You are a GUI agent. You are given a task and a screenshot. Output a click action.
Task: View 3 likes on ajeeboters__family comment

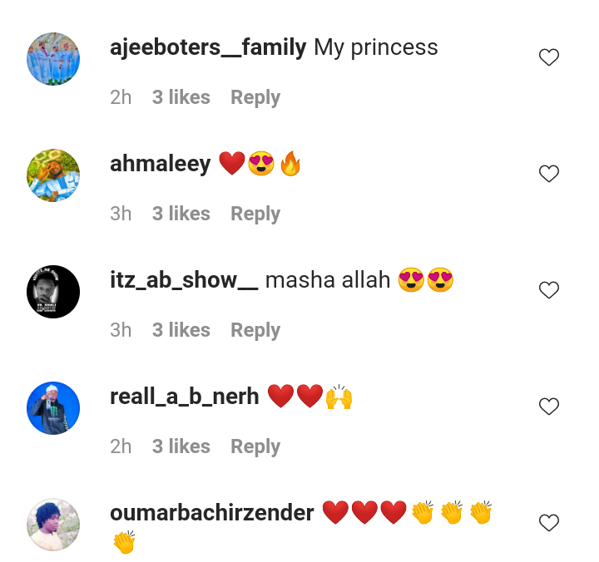click(181, 97)
